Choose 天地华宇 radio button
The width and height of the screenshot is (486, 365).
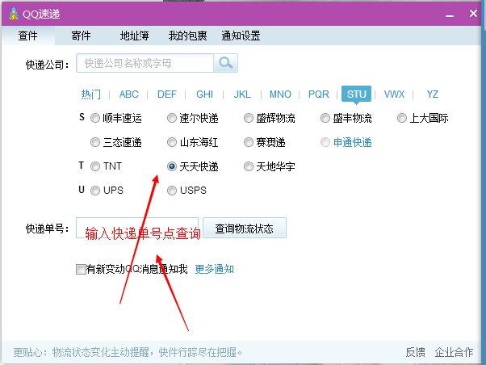coord(249,166)
